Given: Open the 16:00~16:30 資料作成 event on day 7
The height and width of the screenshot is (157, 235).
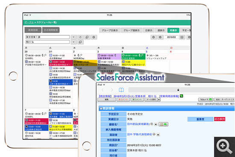Looking at the screenshot, I should coord(36,134).
